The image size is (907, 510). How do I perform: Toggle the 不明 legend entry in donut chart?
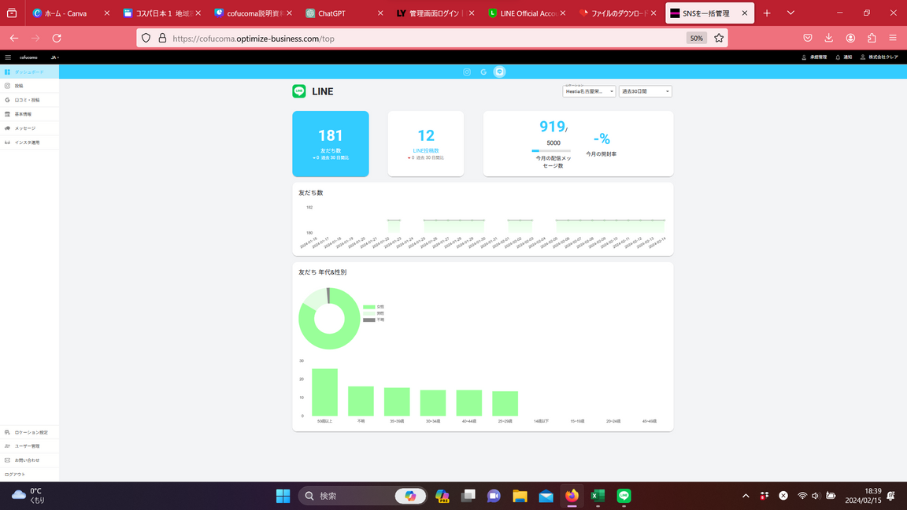point(374,320)
